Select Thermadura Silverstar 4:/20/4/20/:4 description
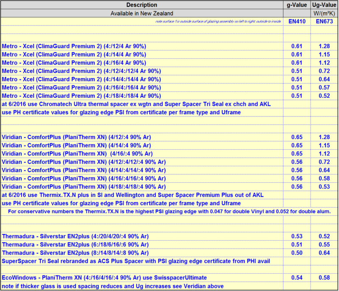 [x=75, y=236]
